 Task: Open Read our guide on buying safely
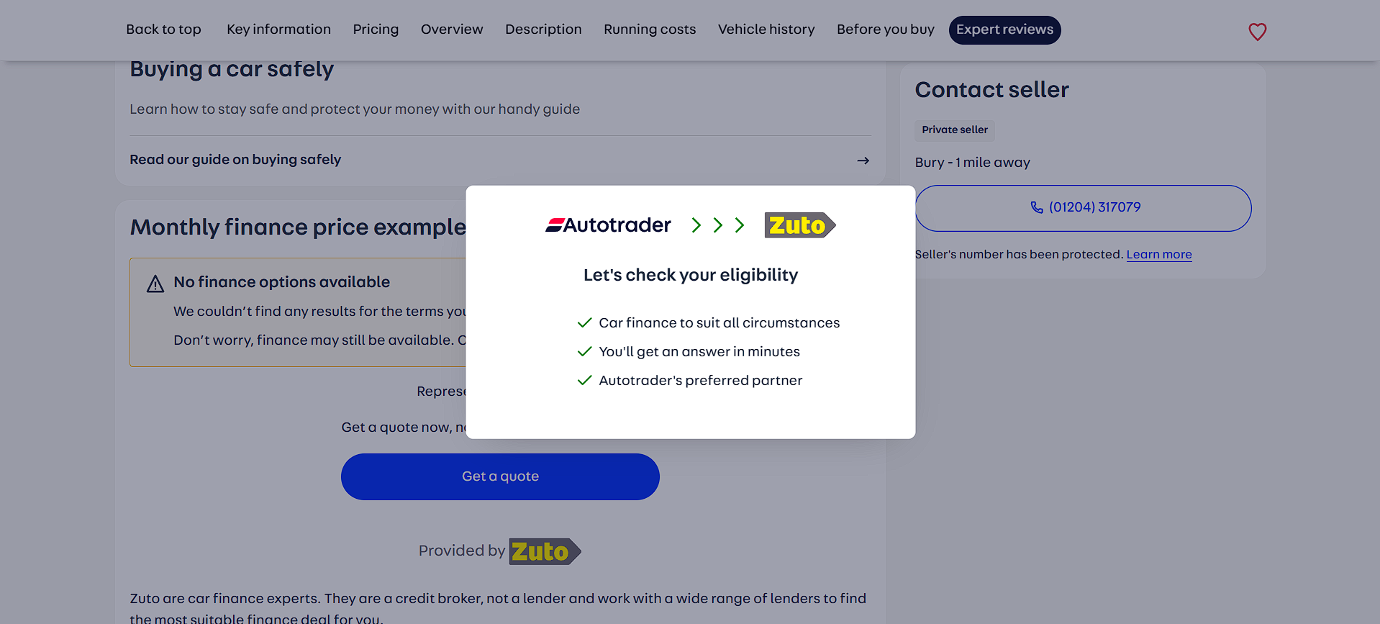(235, 160)
